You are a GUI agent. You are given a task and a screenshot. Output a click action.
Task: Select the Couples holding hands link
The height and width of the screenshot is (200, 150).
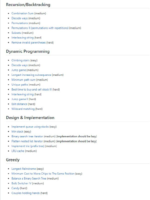click(x=25, y=193)
